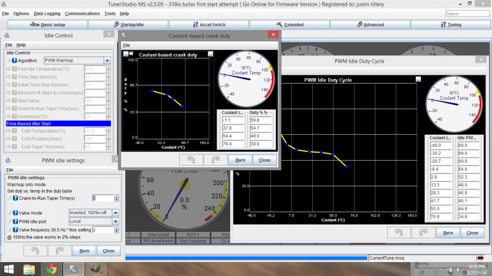Click the note icon beside PWM idle port
This screenshot has height=276, width=492.
click(10, 221)
